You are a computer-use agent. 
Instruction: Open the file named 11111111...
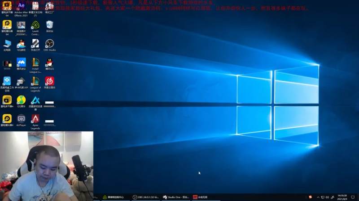click(49, 123)
